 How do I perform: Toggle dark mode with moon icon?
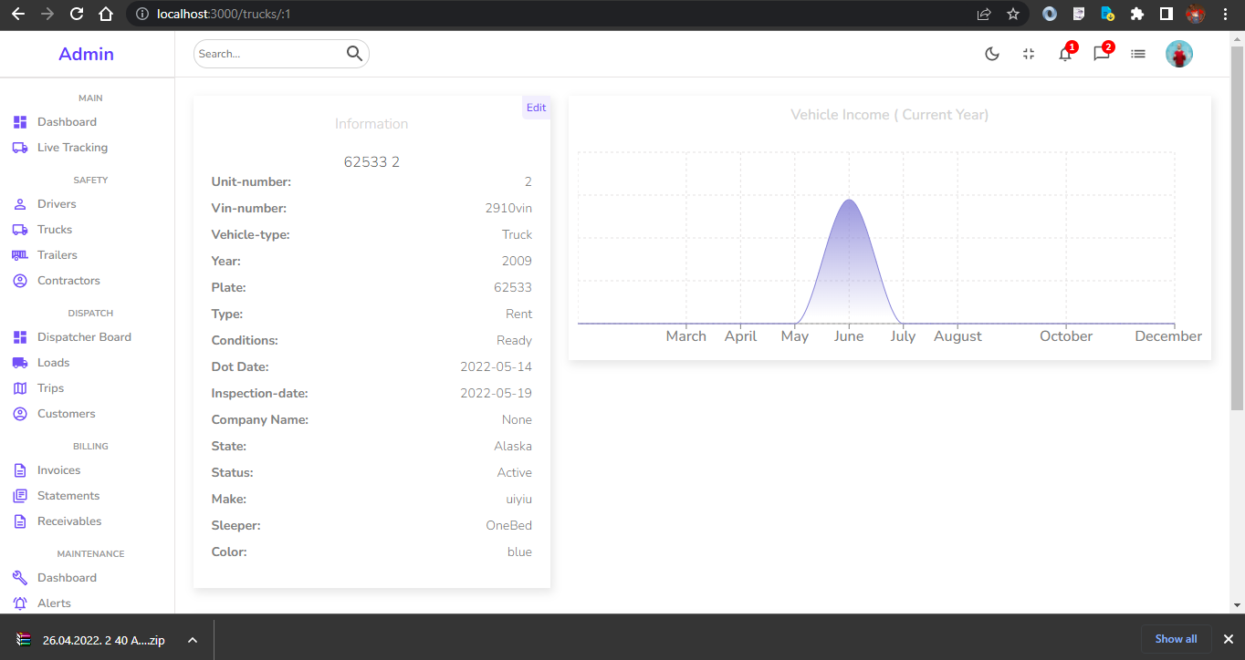(x=992, y=54)
